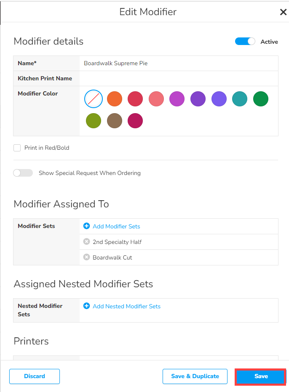Click the Add Nested Modifier Sets link
Screen dimensions: 289x392
coord(126,306)
